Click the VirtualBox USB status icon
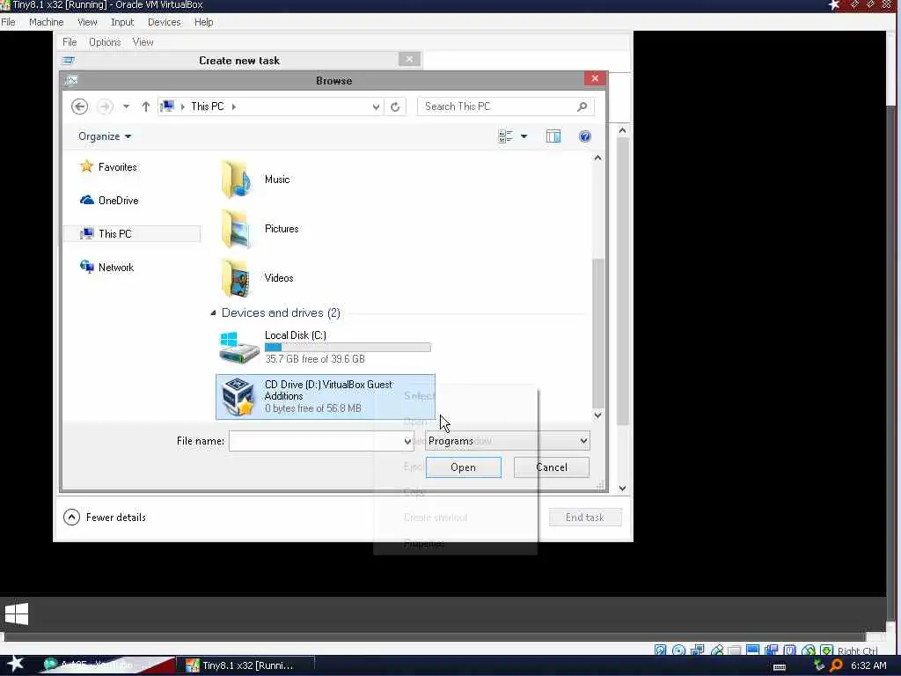 click(x=716, y=650)
